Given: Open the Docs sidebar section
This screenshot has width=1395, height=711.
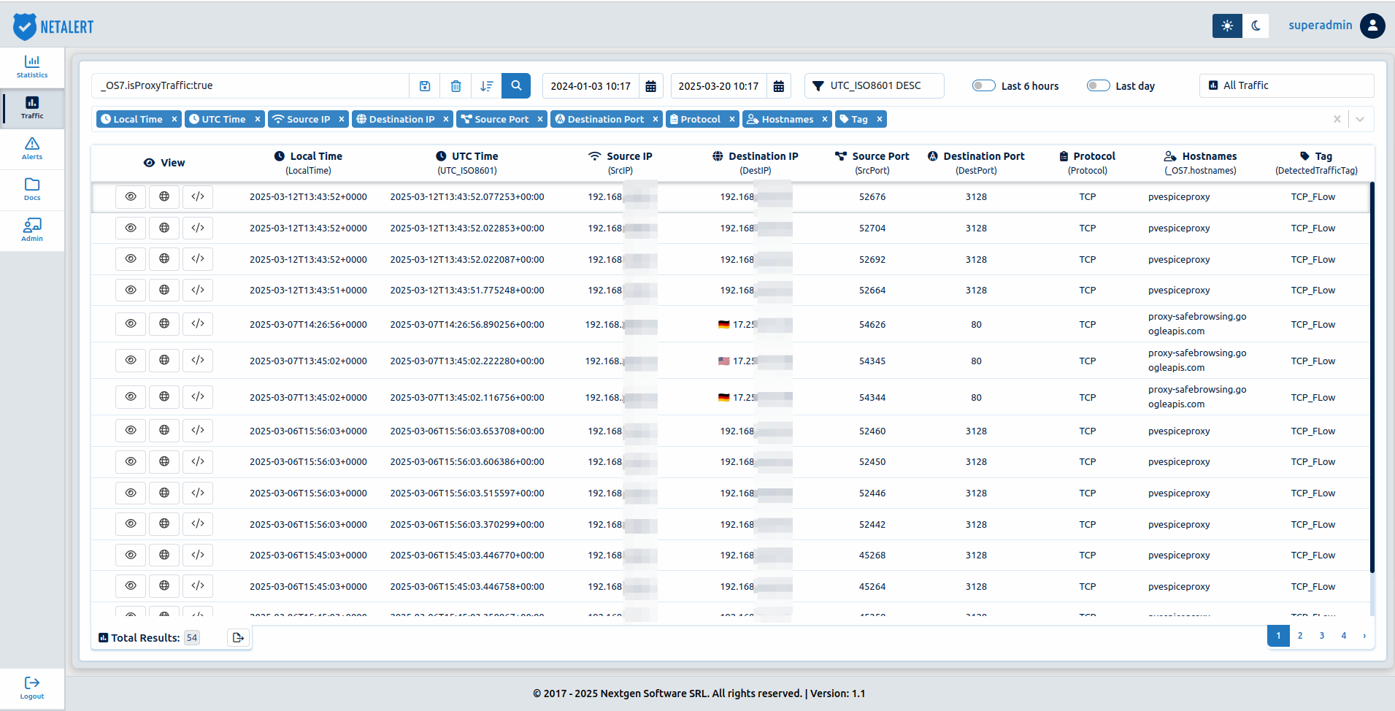Looking at the screenshot, I should tap(32, 189).
